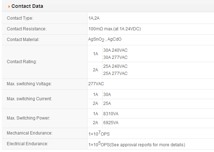
Task: Click the 25A 240VAC rating entry
Action: (115, 66)
